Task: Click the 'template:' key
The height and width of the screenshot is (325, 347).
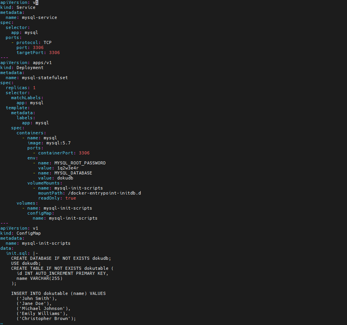Action: pos(18,108)
